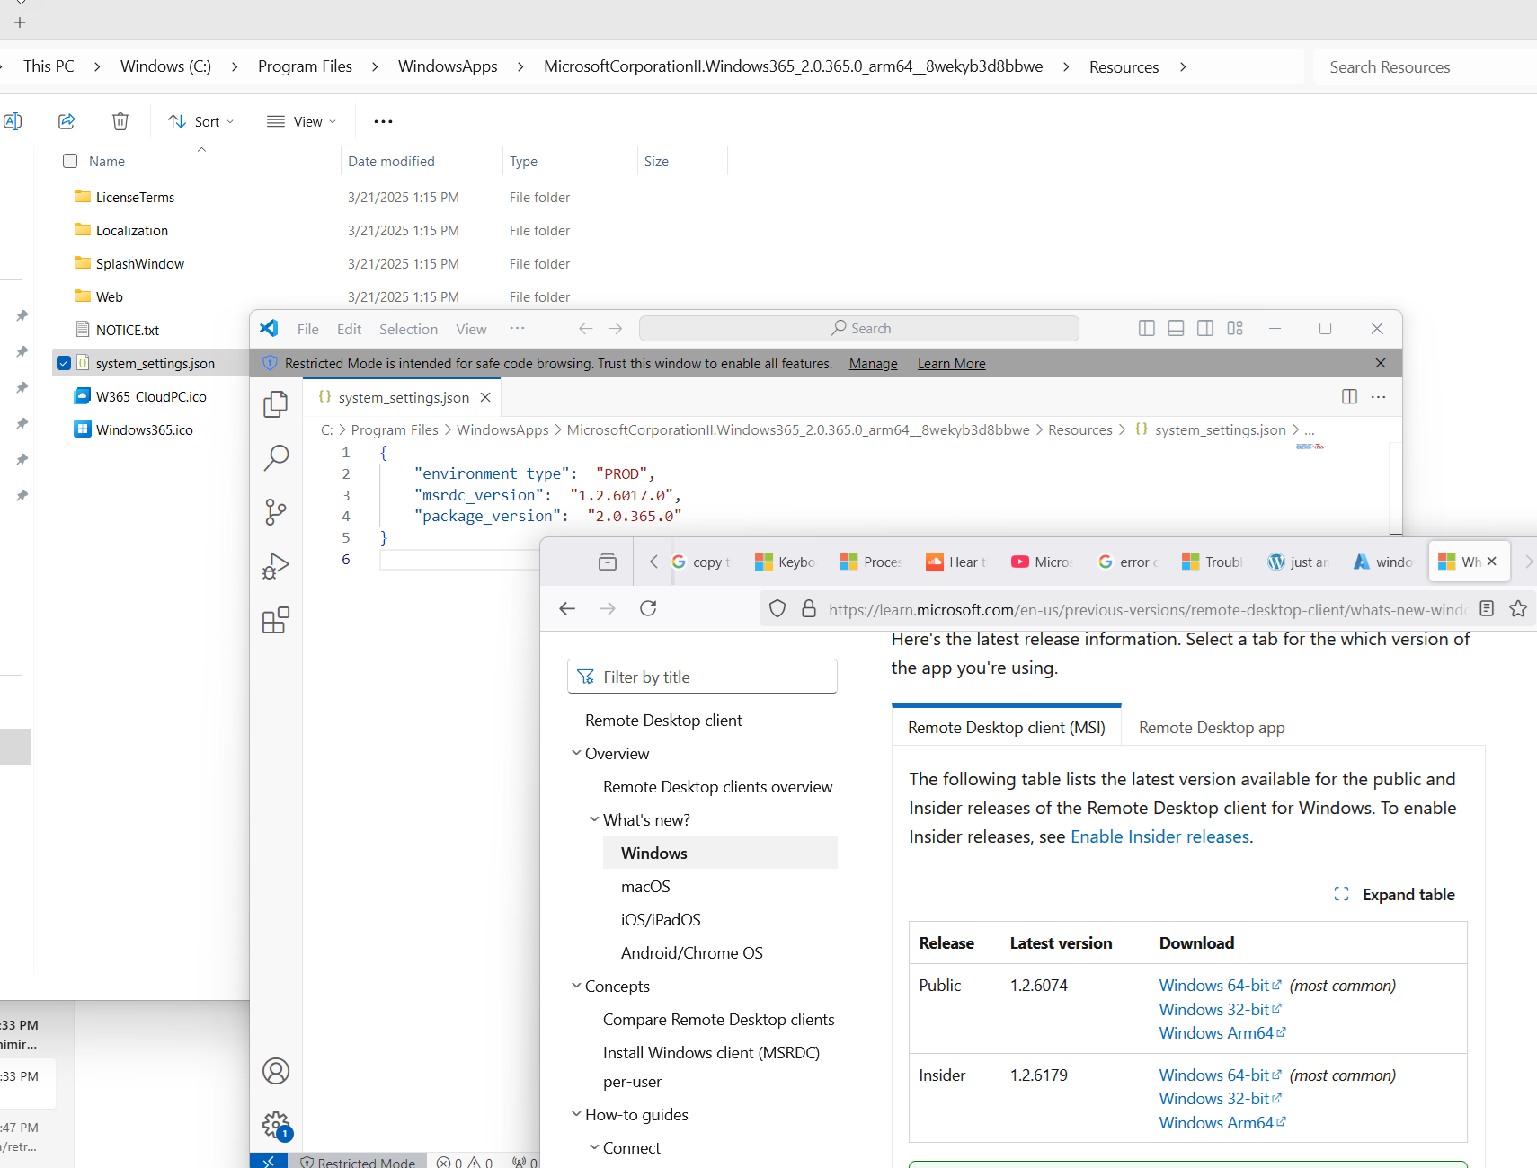Click the browser back arrow

pyautogui.click(x=567, y=608)
